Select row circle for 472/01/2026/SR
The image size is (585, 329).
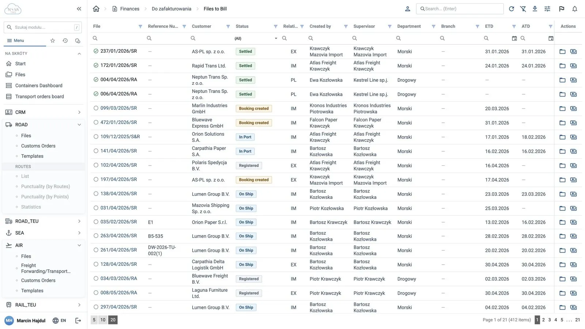tap(96, 122)
